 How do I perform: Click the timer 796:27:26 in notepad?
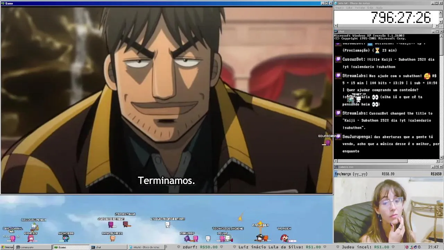401,17
